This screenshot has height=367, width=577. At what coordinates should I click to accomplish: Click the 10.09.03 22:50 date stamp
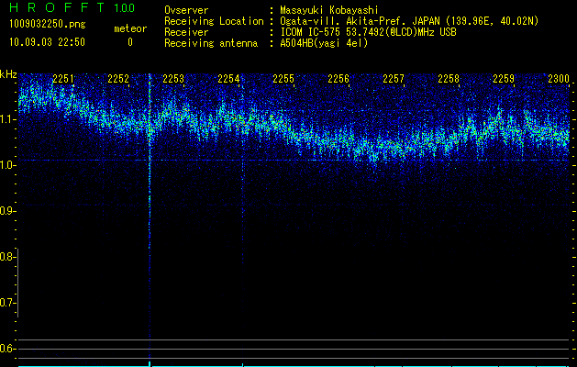(x=46, y=42)
